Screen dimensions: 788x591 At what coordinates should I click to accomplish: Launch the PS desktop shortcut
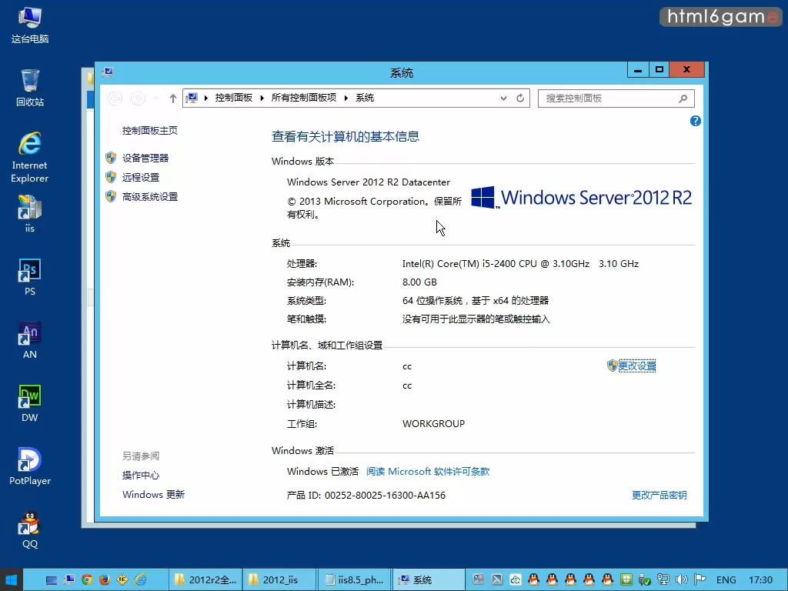30,277
